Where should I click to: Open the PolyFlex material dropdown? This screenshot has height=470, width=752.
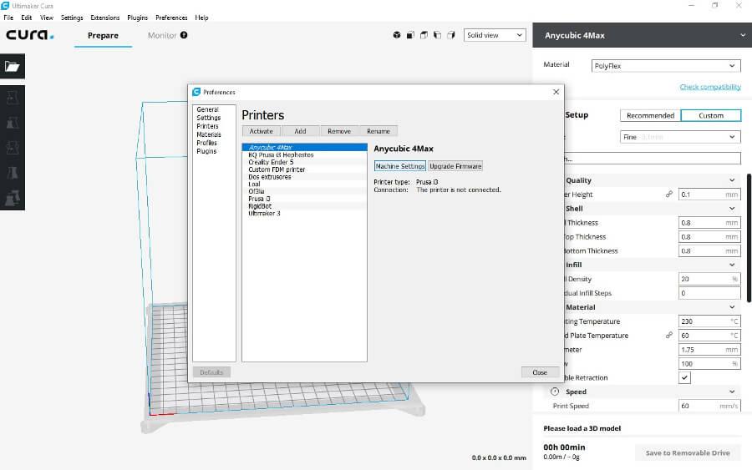tap(665, 65)
